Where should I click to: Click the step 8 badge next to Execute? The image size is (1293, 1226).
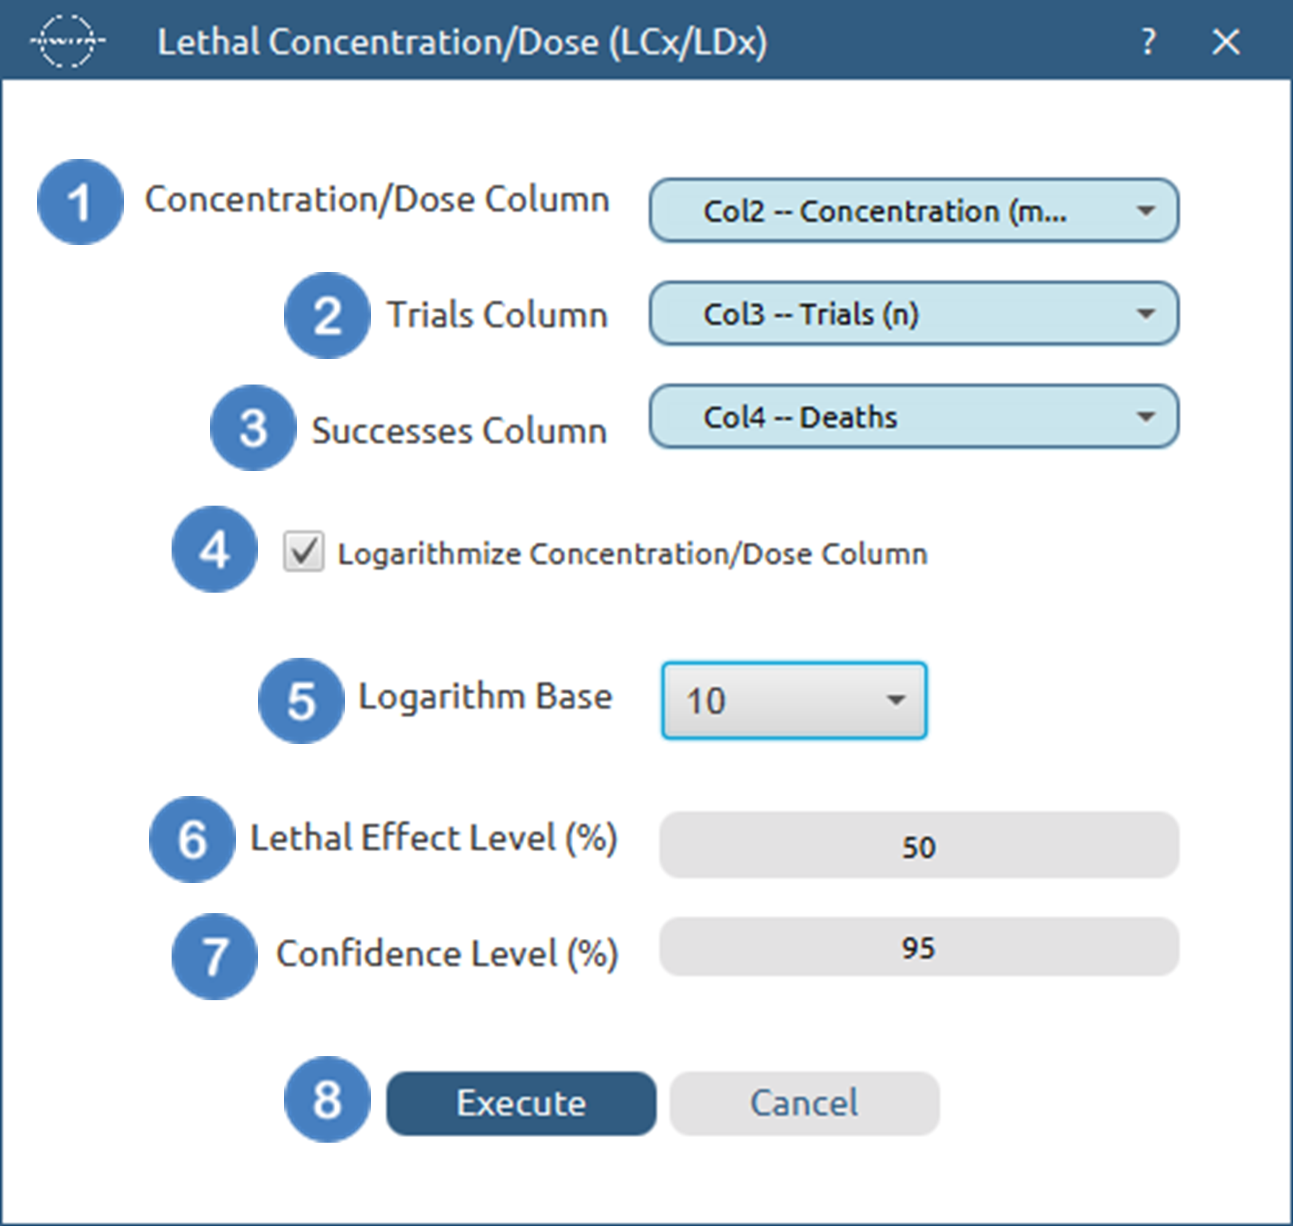[328, 1102]
